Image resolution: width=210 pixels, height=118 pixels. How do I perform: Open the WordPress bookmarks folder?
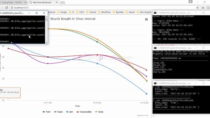coord(104,12)
